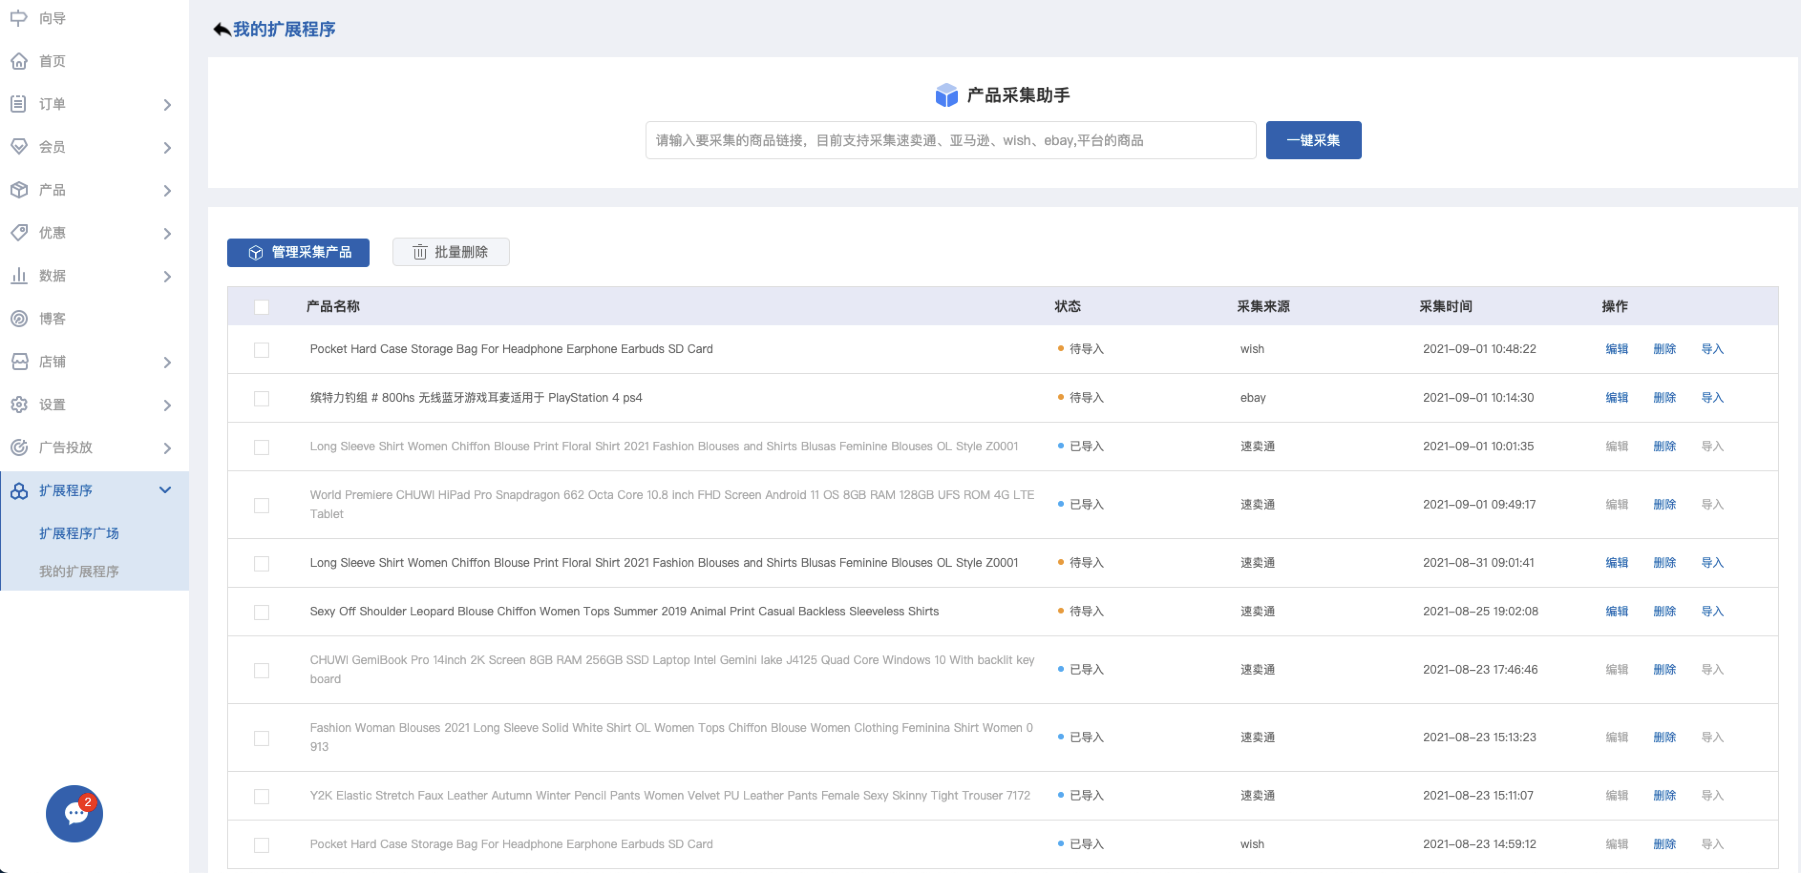
Task: Expand the 订单 menu chevron
Action: 167,105
